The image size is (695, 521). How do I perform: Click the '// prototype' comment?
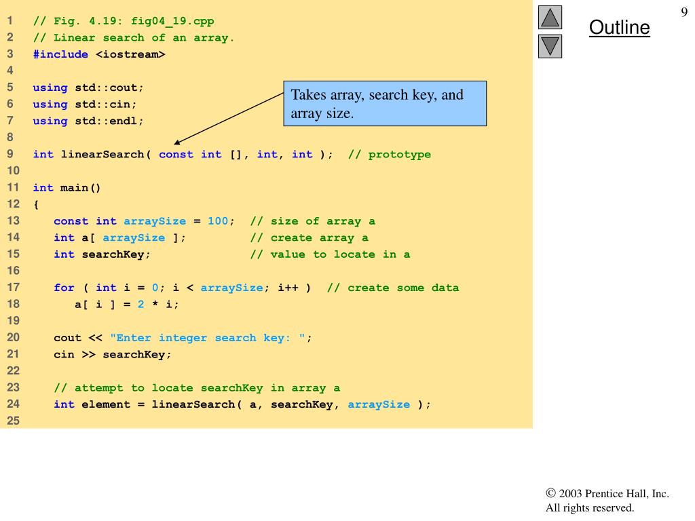pos(389,155)
